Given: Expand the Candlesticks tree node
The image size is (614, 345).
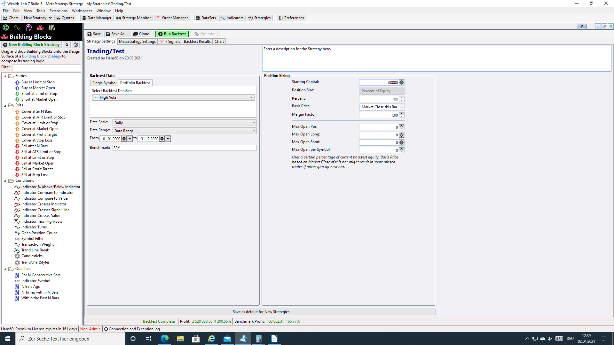Looking at the screenshot, I should coord(12,256).
